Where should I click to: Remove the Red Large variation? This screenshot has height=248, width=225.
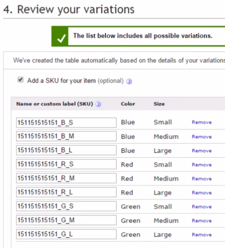pyautogui.click(x=202, y=193)
